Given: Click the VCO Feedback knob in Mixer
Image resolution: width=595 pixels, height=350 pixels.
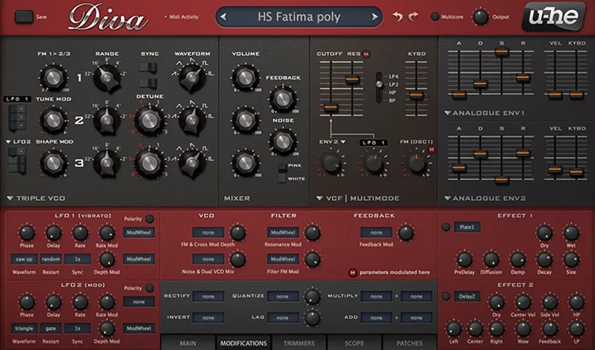Looking at the screenshot, I should pyautogui.click(x=283, y=99).
